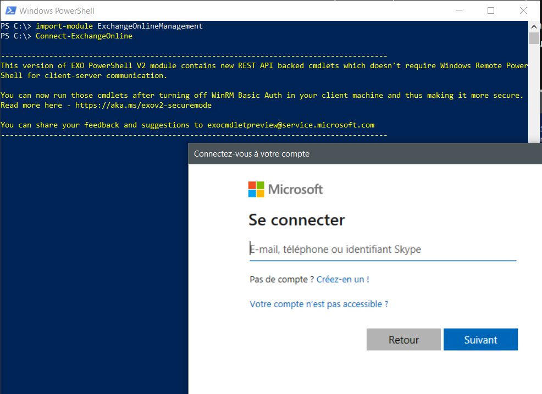Focus the E-mail, téléphone ou identifiant Skype field
The width and height of the screenshot is (542, 394).
[383, 249]
